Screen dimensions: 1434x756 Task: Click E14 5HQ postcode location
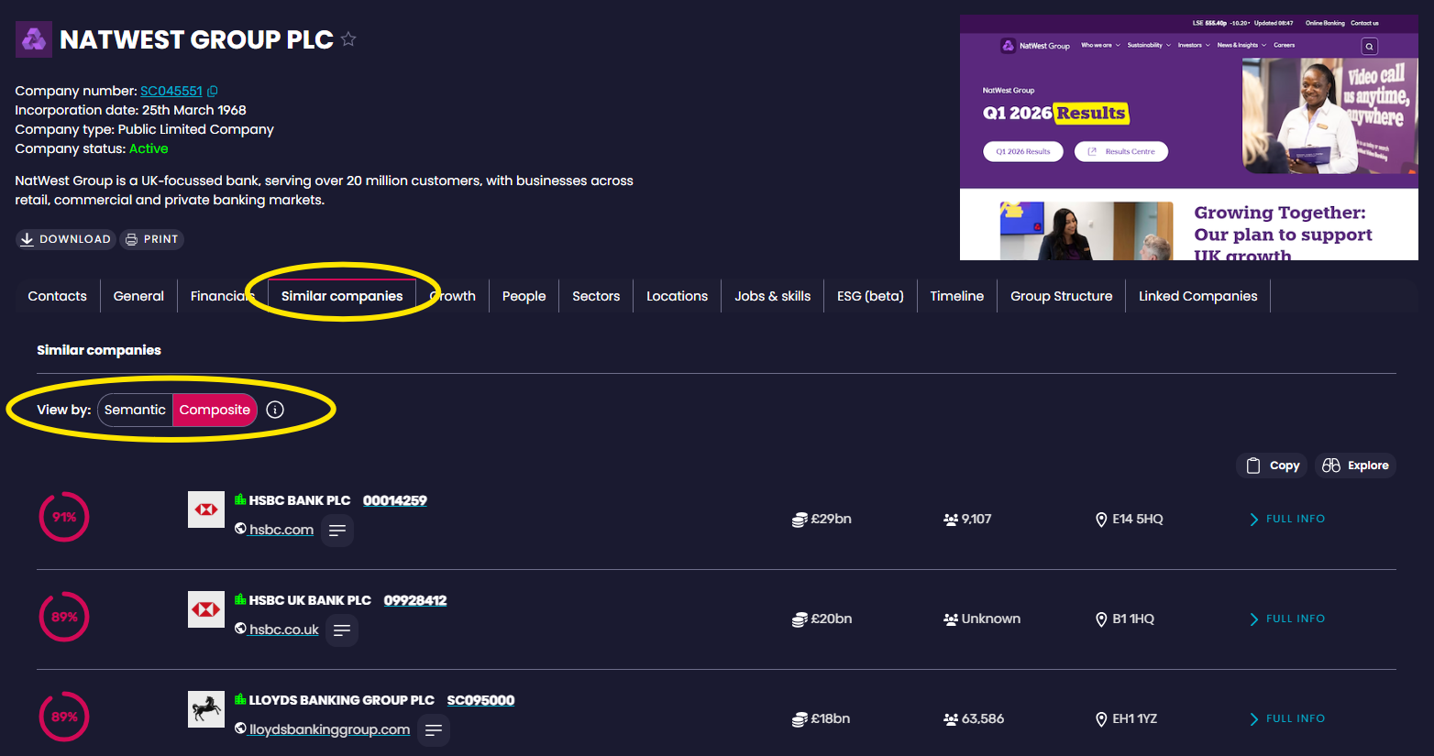[x=1130, y=519]
